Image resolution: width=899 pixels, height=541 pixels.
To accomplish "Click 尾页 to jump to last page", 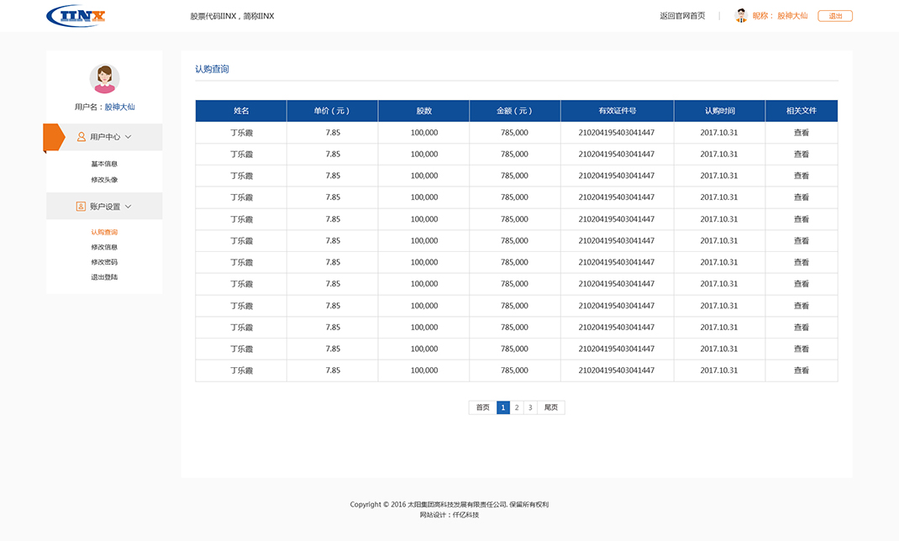I will [x=550, y=407].
